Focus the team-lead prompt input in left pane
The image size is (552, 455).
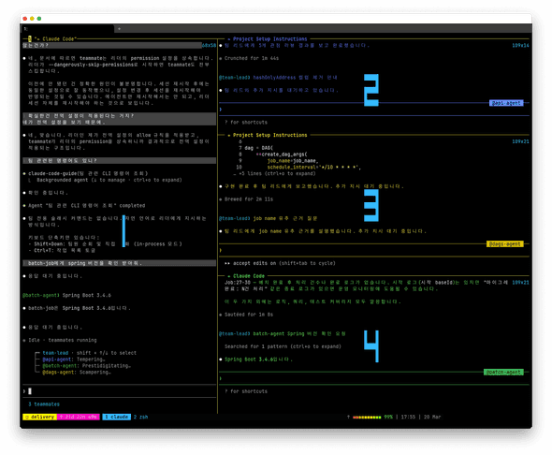coord(119,391)
